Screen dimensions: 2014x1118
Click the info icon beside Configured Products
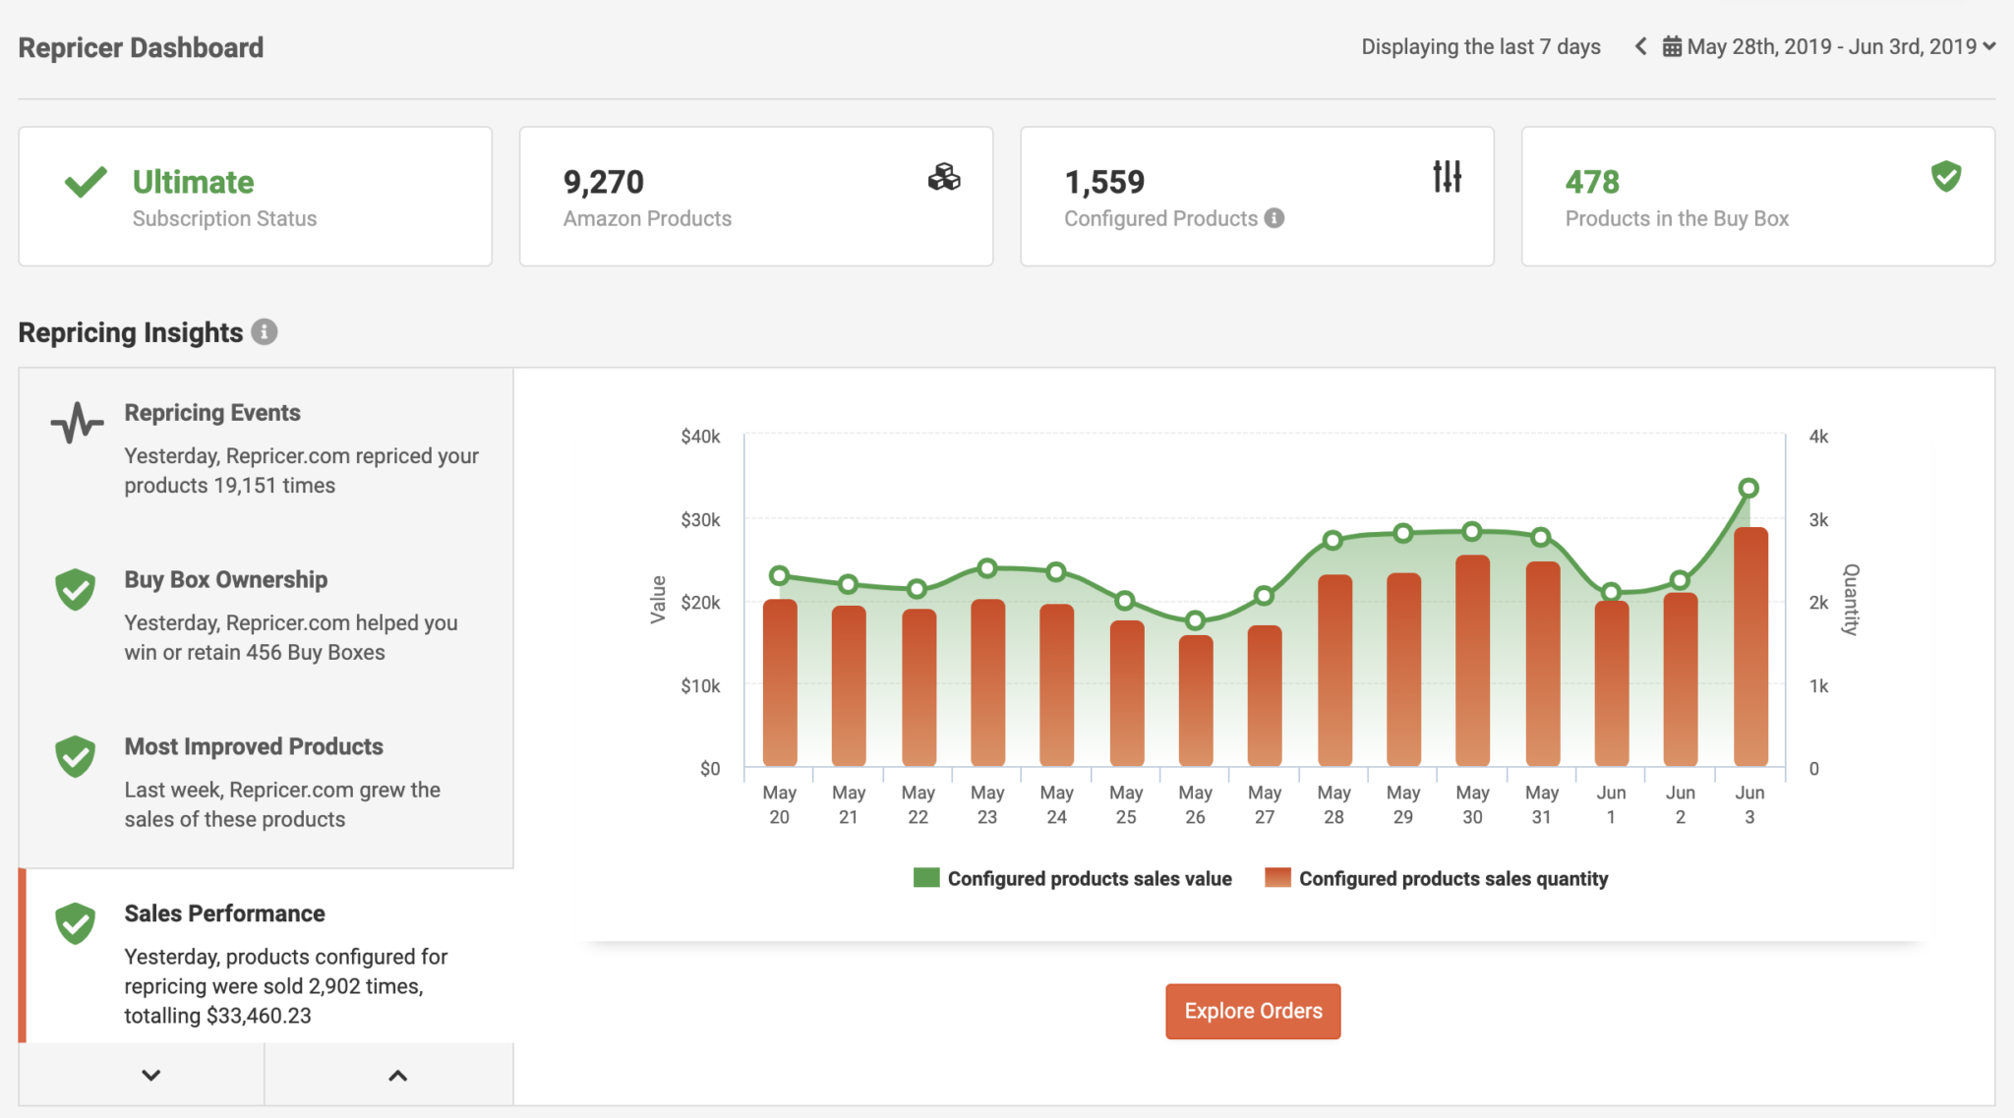(x=1274, y=218)
